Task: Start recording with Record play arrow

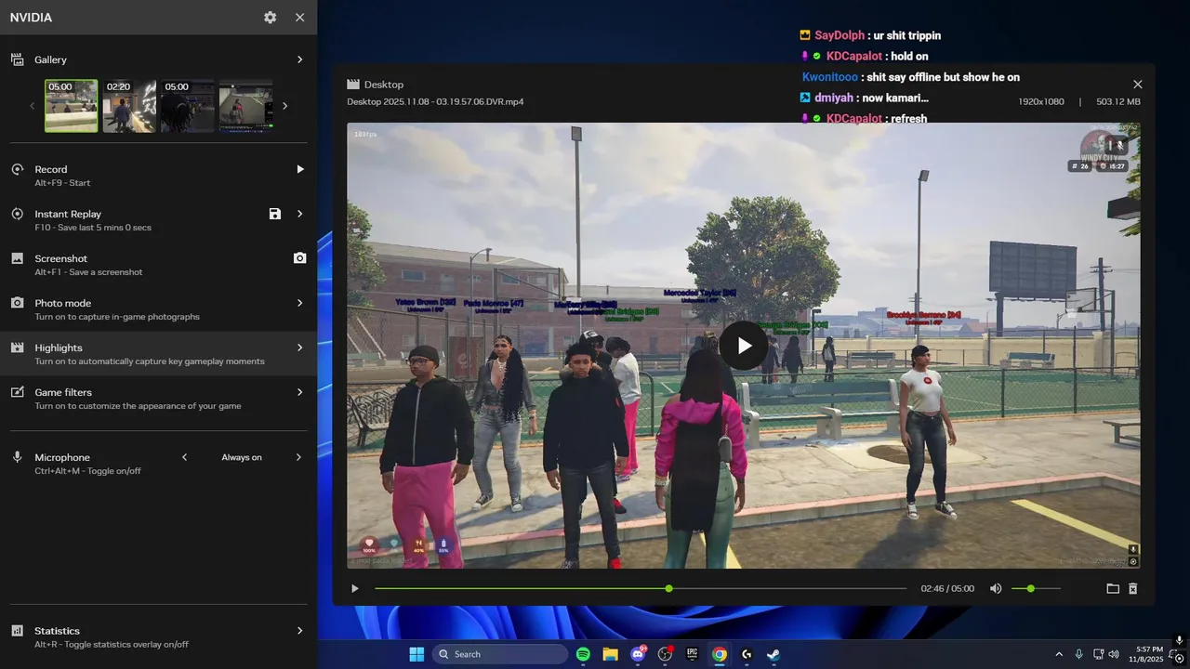Action: tap(299, 169)
